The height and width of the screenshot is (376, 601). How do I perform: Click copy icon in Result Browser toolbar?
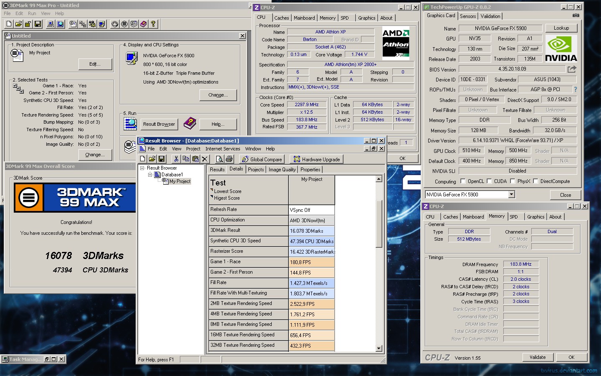tap(186, 159)
